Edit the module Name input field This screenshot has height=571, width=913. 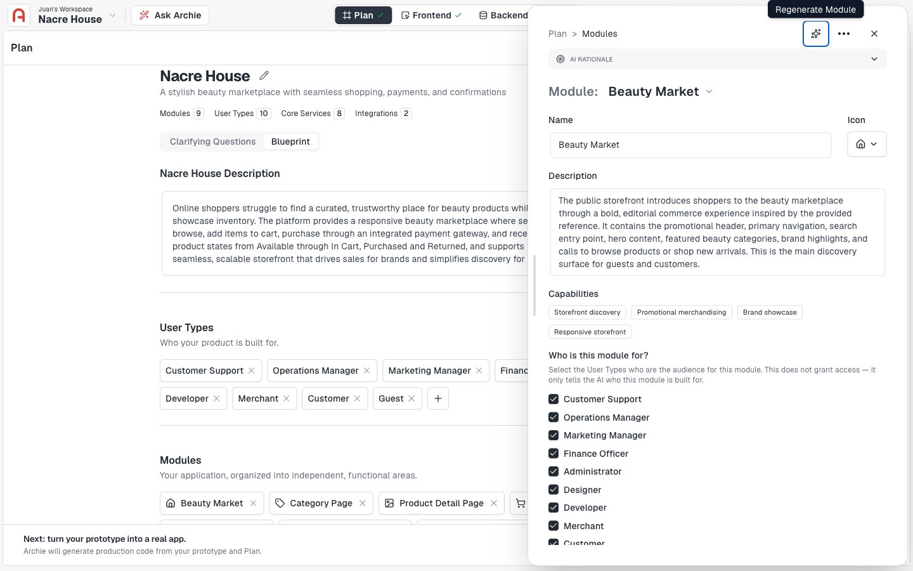690,145
